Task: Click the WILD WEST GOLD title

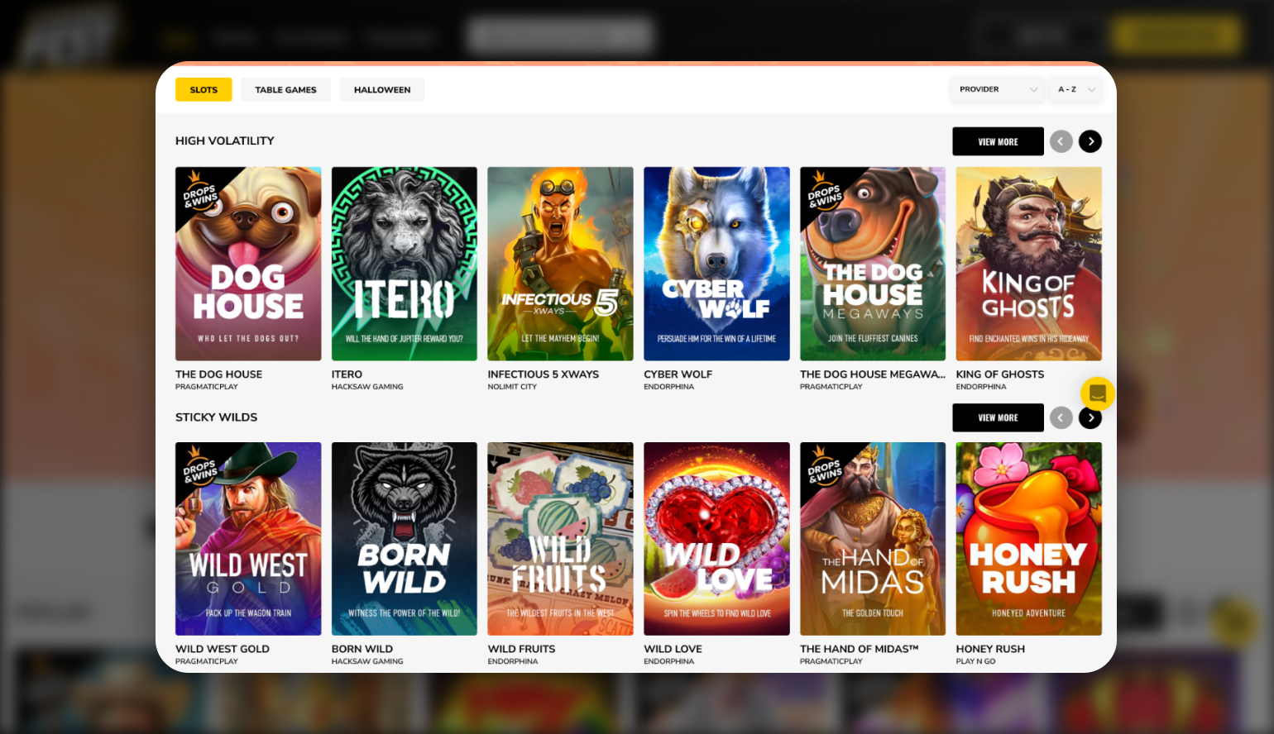Action: tap(223, 649)
